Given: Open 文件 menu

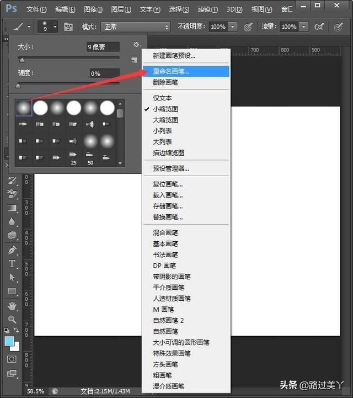Looking at the screenshot, I should (36, 9).
